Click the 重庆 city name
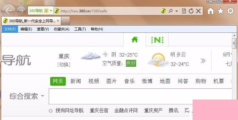The image size is (238, 120). point(64,56)
